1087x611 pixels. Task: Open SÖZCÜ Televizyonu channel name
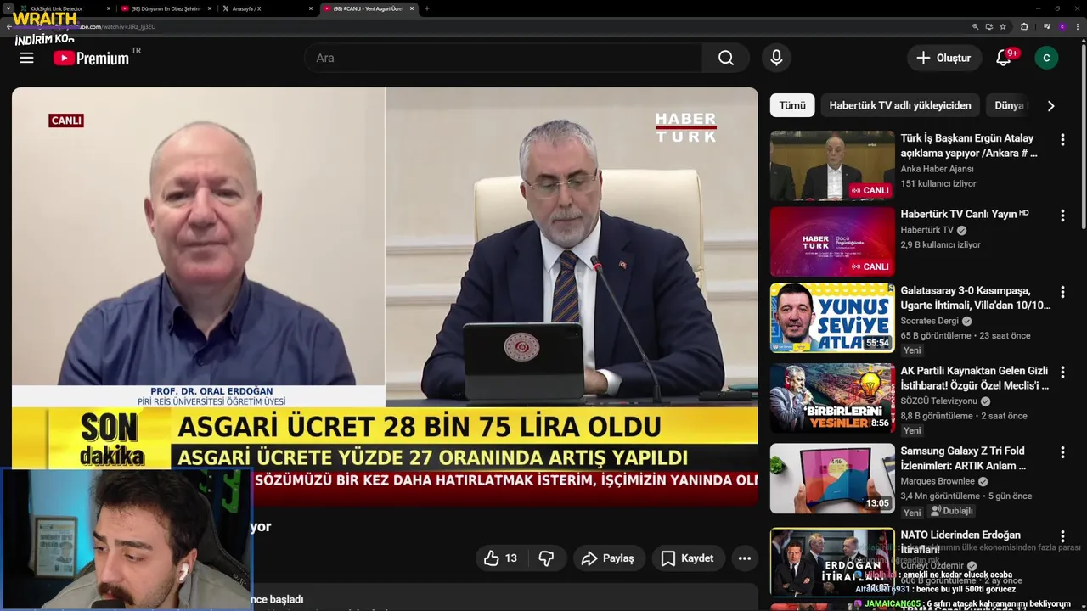(938, 401)
